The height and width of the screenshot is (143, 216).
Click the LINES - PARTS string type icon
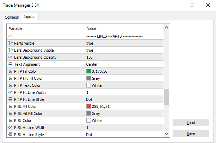11,36
